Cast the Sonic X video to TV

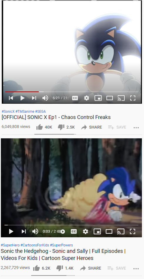coord(121,98)
